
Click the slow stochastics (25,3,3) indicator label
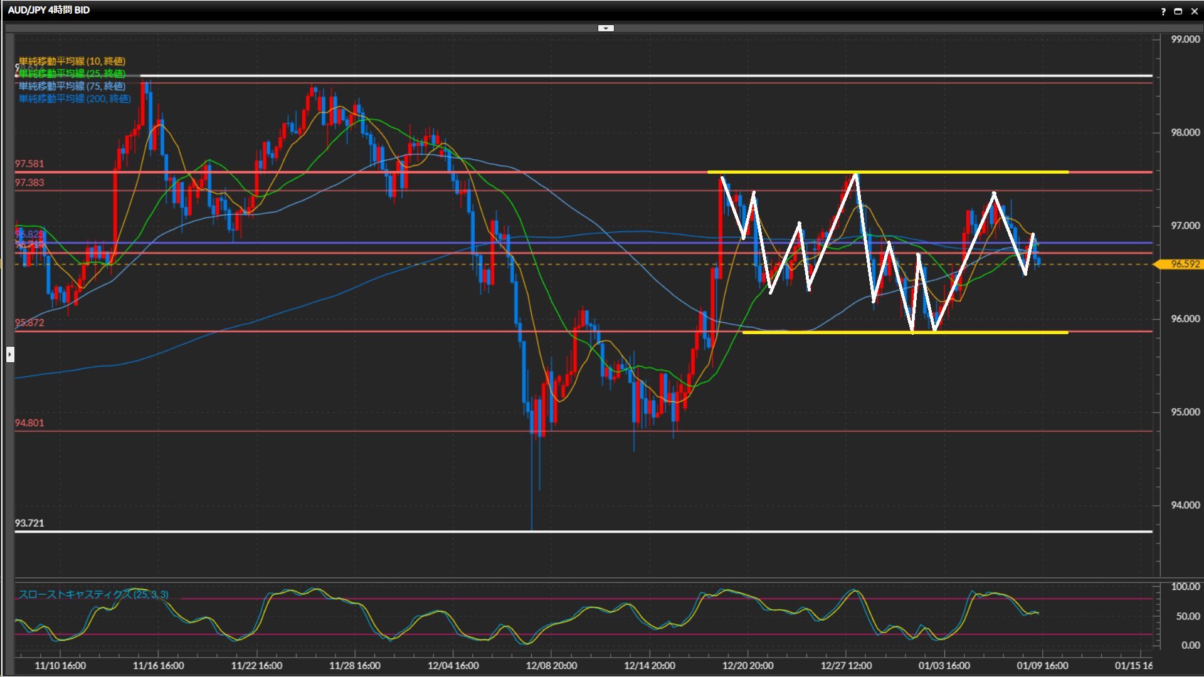click(x=93, y=594)
